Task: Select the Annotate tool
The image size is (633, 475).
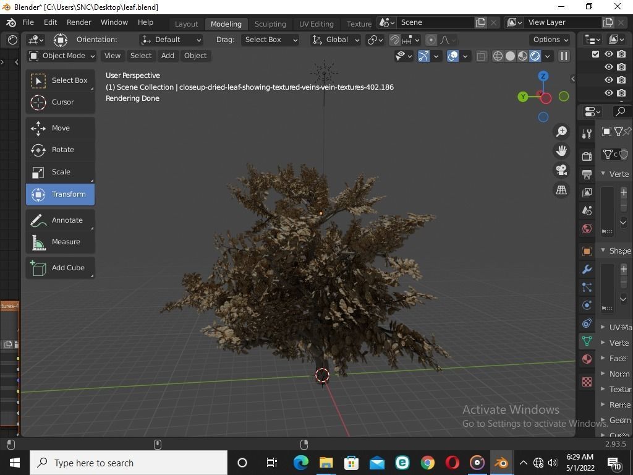Action: tap(60, 220)
